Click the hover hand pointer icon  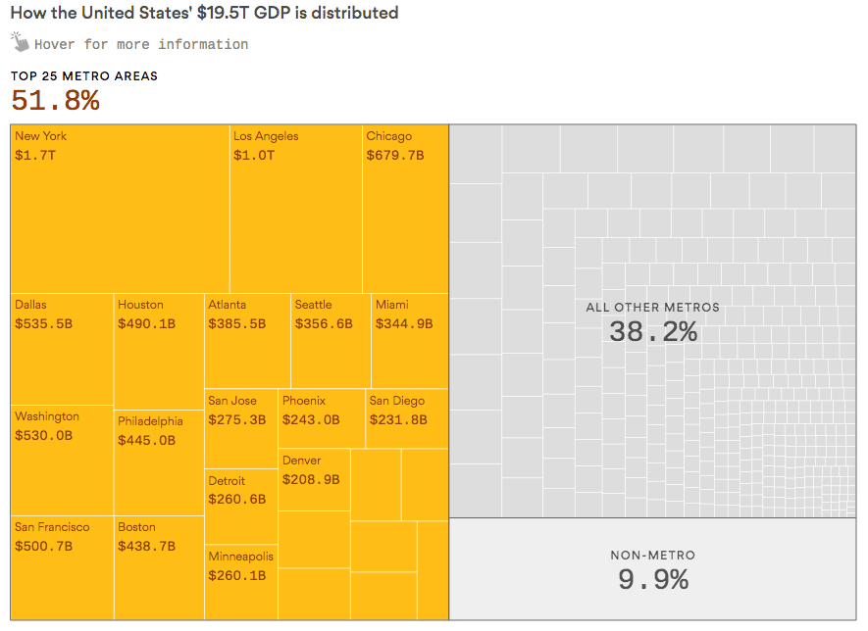coord(20,41)
